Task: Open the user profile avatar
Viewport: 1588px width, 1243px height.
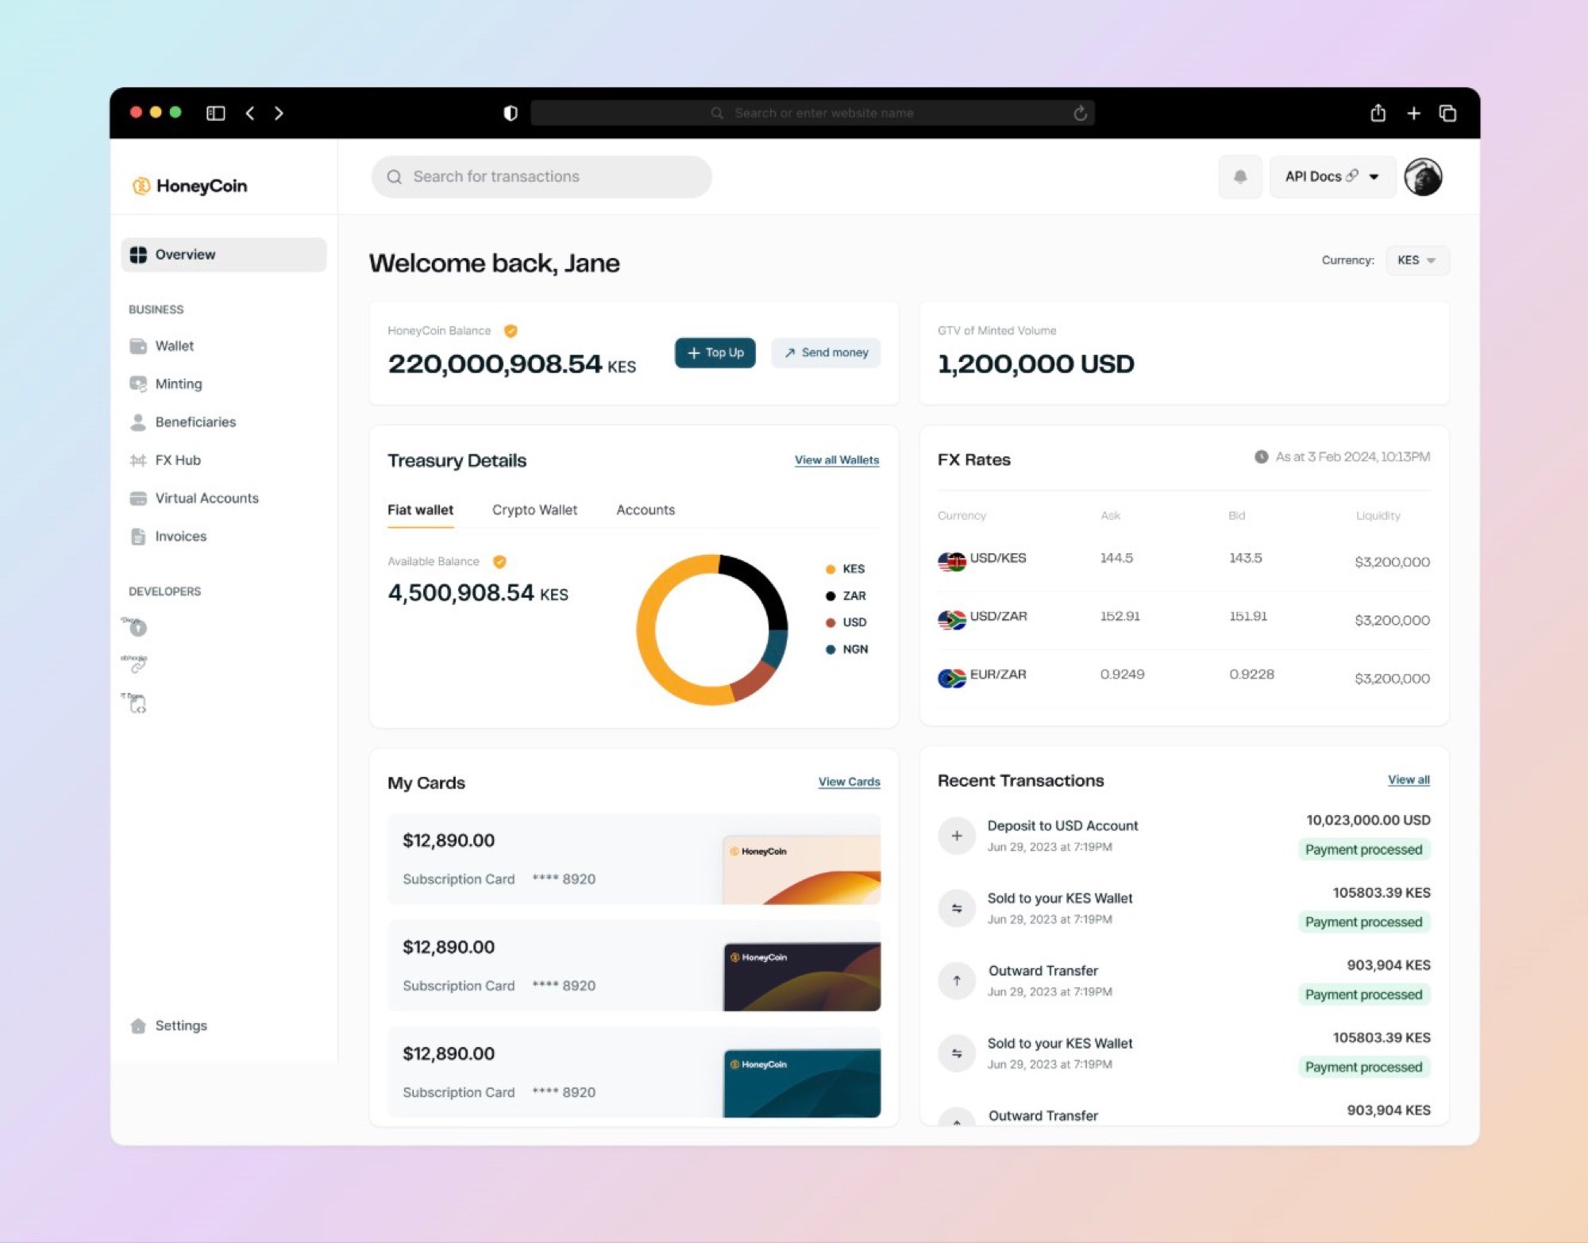Action: pyautogui.click(x=1423, y=176)
